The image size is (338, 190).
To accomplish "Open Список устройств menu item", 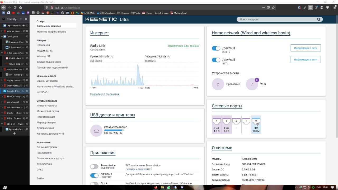I will (47, 81).
